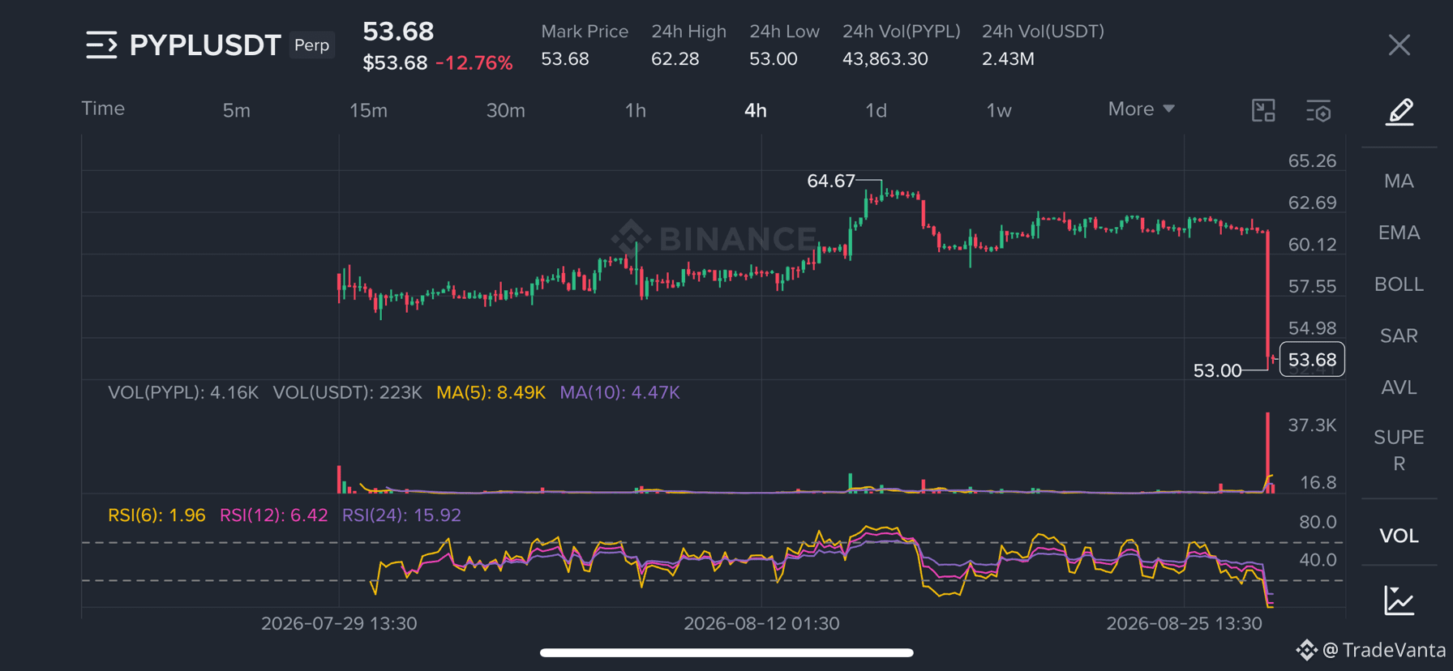Viewport: 1453px width, 671px height.
Task: Close the full-screen chart view
Action: click(1399, 45)
